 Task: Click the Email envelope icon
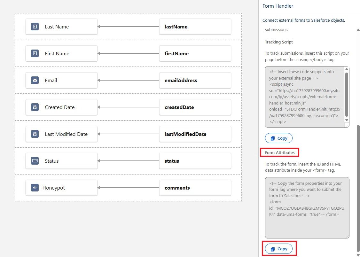[35, 80]
